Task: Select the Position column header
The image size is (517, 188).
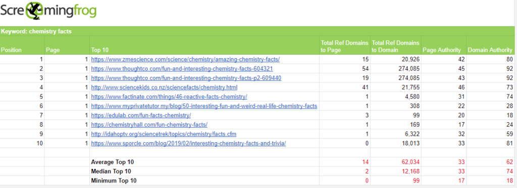Action: 22,45
